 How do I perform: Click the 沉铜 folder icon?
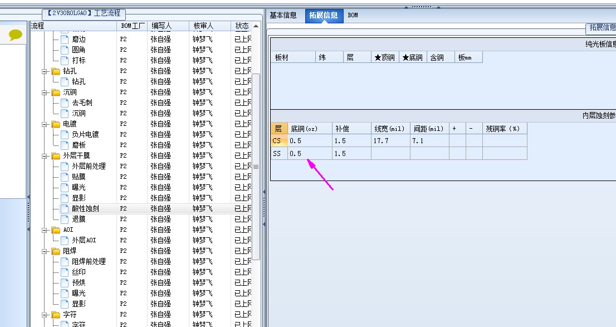pyautogui.click(x=56, y=92)
